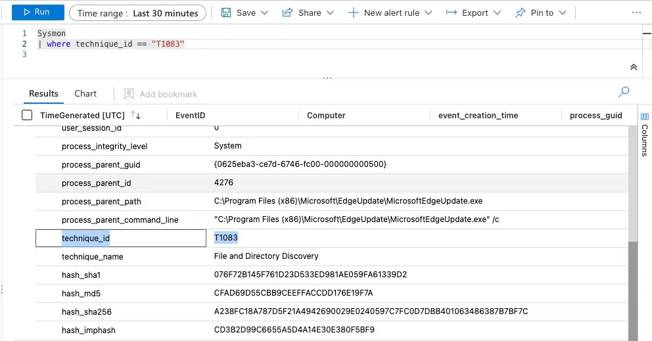Open the results search magnifier

pos(623,92)
